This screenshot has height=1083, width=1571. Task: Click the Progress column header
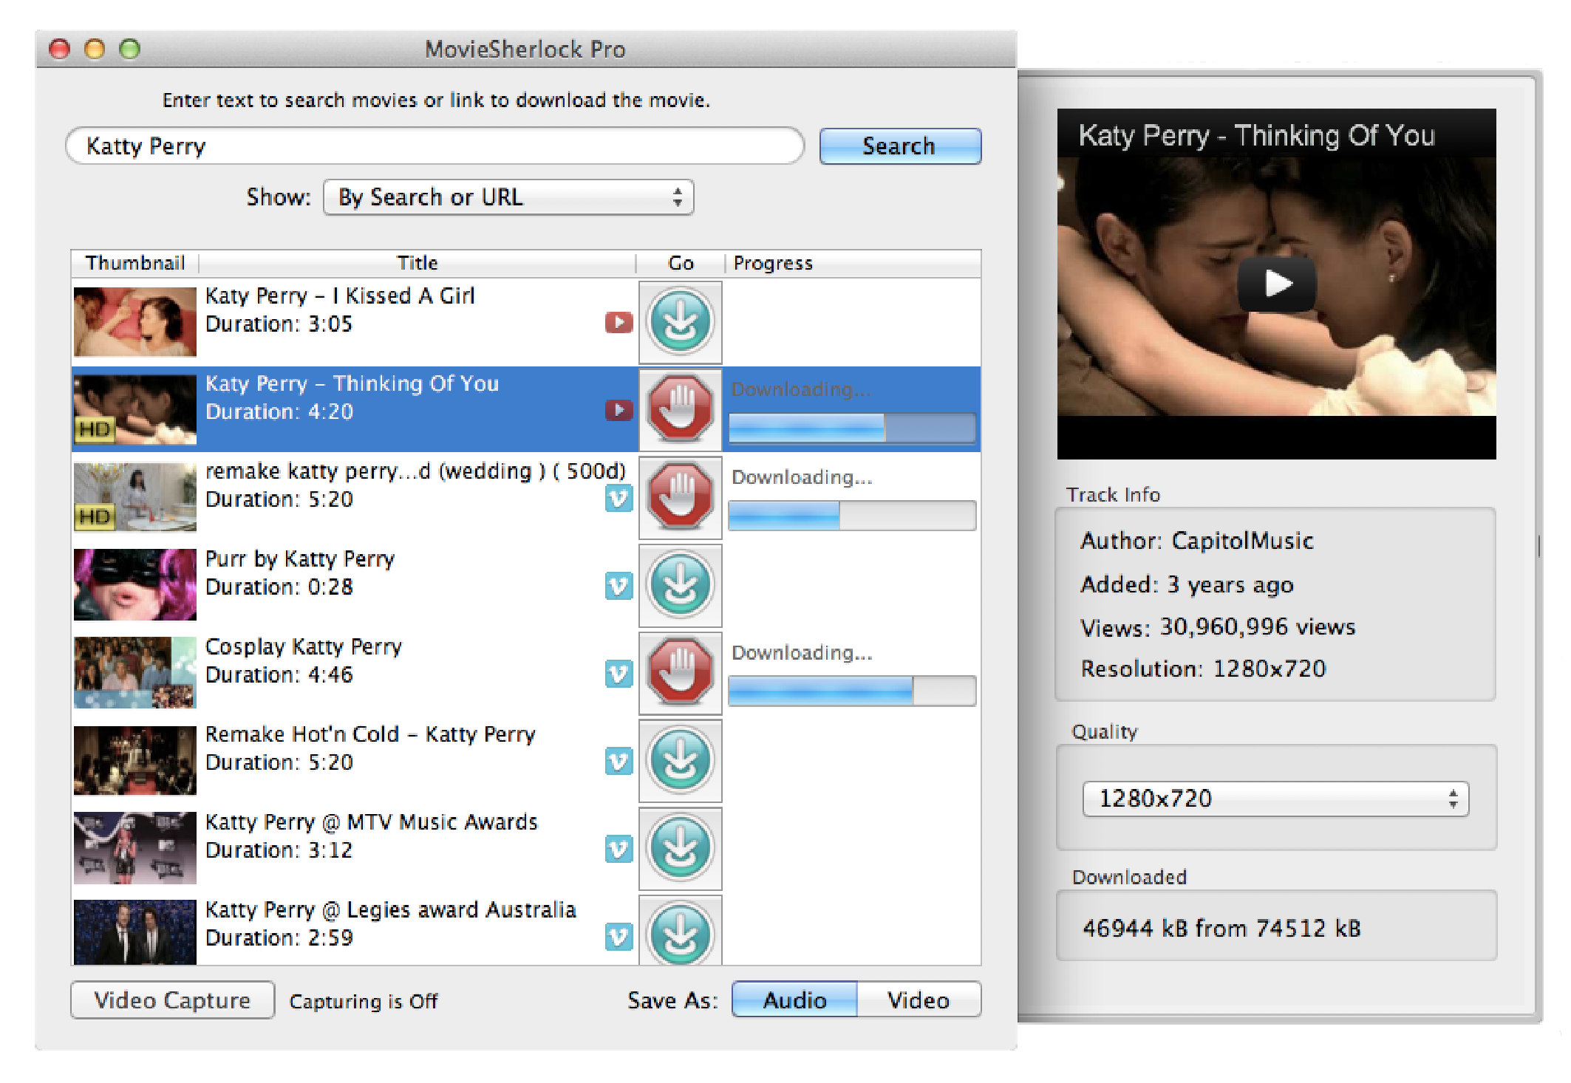[x=853, y=263]
